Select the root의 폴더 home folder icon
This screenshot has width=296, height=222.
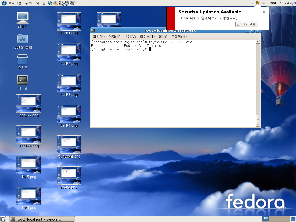23,39
